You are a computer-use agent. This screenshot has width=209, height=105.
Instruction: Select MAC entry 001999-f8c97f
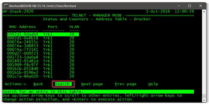tap(22, 65)
